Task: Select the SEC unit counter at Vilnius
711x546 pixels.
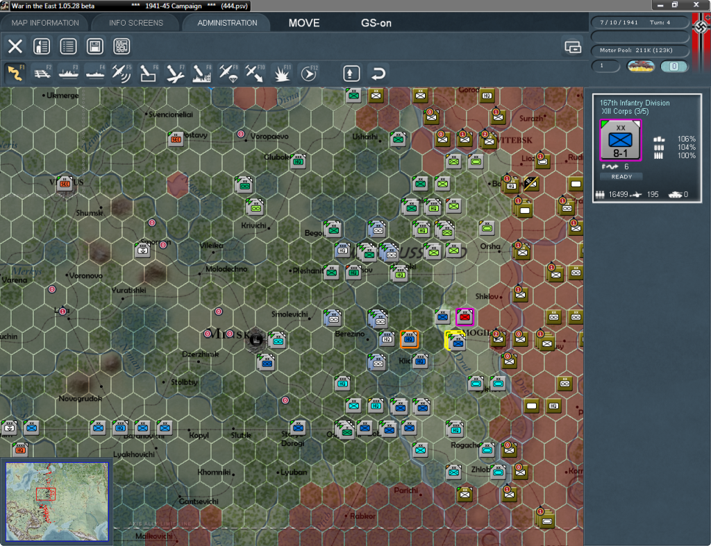Action: point(65,183)
